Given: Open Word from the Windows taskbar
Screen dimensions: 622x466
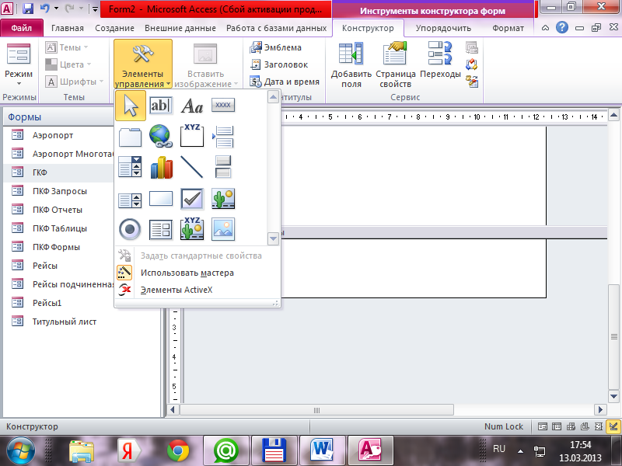Looking at the screenshot, I should pyautogui.click(x=322, y=450).
